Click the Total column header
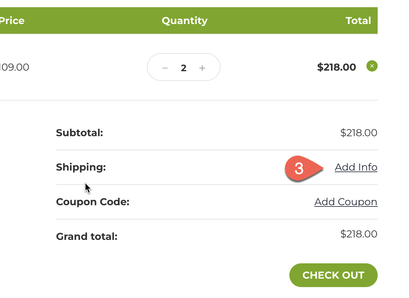Viewport: 409px width, 298px height. 358,21
